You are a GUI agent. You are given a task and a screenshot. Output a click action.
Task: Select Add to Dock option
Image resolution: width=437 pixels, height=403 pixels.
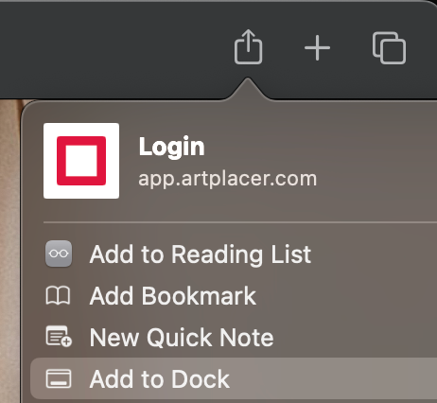click(x=234, y=378)
